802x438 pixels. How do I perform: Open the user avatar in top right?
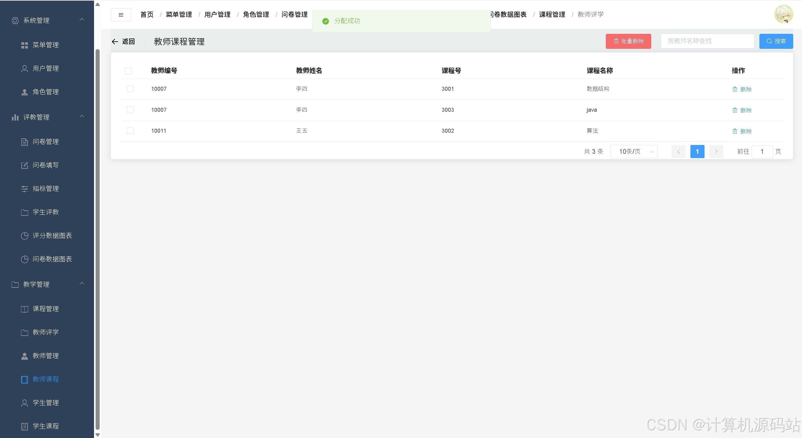click(x=784, y=14)
